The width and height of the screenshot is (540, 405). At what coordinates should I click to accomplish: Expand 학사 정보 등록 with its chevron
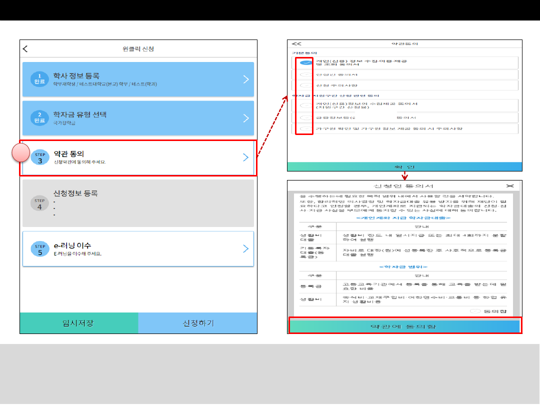(x=245, y=79)
